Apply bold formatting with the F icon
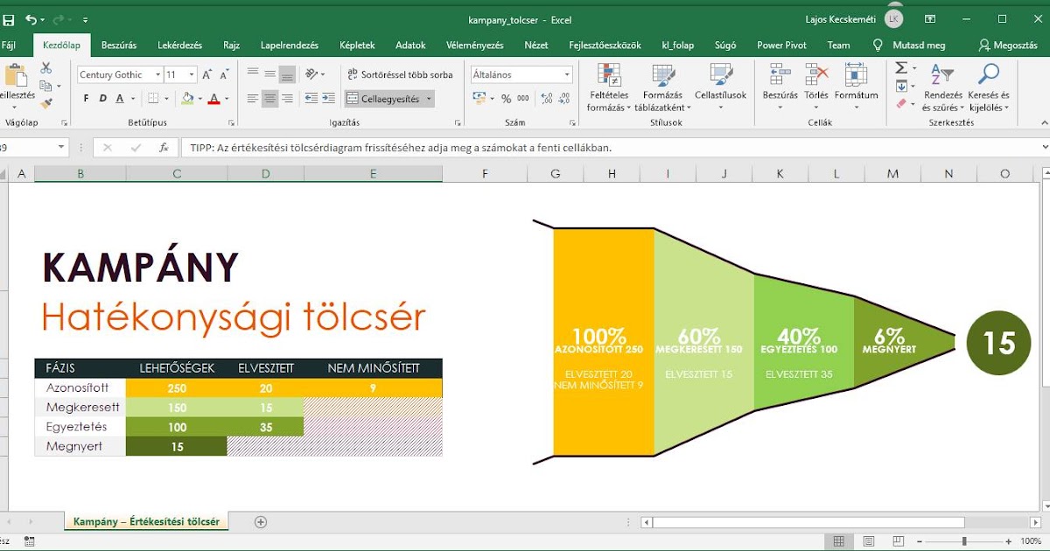Image resolution: width=1050 pixels, height=551 pixels. [87, 97]
